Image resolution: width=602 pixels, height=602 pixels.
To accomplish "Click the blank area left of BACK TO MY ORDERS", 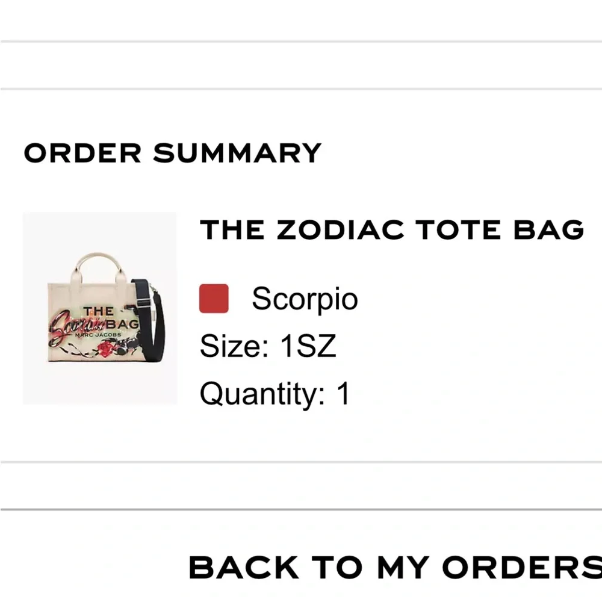I will pos(90,565).
